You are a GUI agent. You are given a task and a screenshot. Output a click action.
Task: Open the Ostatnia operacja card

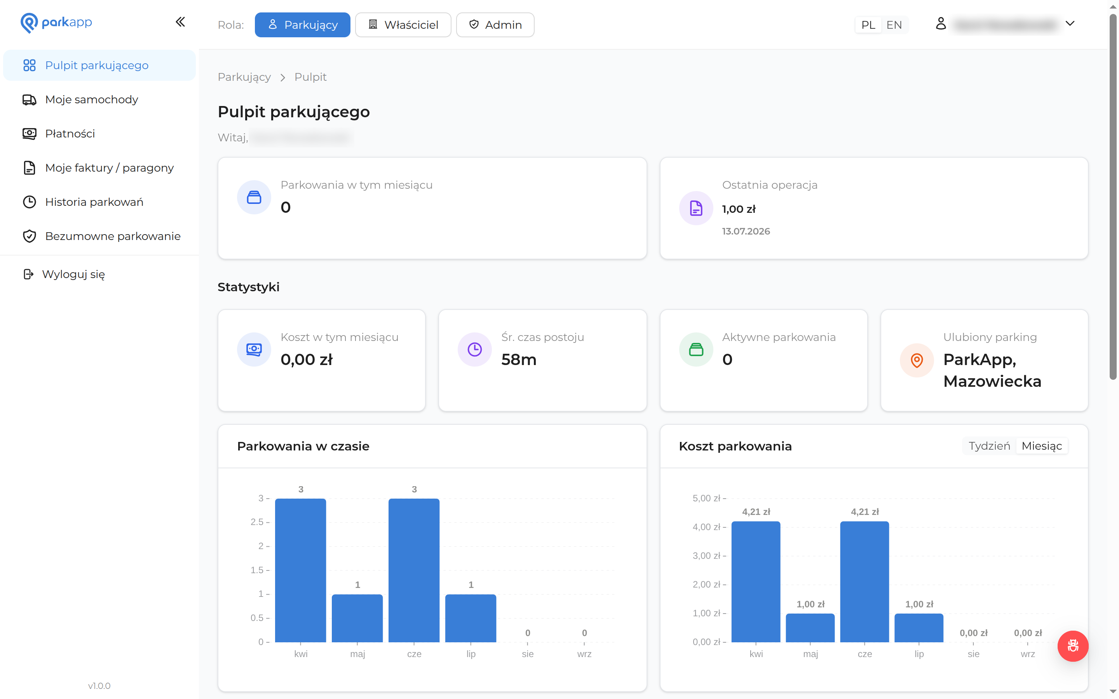pyautogui.click(x=874, y=209)
